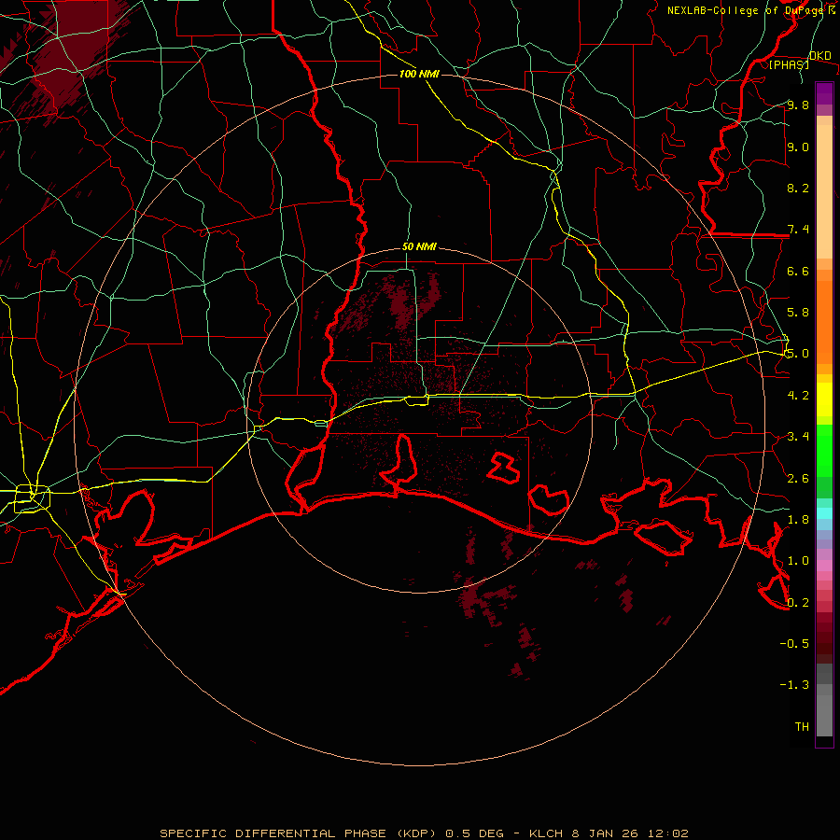This screenshot has height=840, width=840.
Task: Click the -0.5 value on the color scale
Action: 794,644
